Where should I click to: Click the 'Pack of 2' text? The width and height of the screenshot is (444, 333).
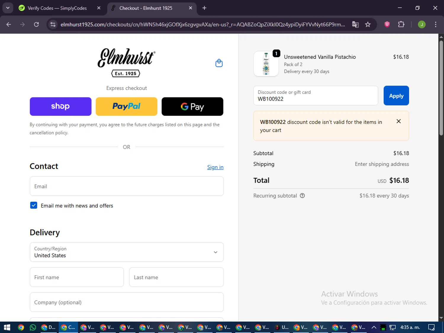[x=293, y=64]
